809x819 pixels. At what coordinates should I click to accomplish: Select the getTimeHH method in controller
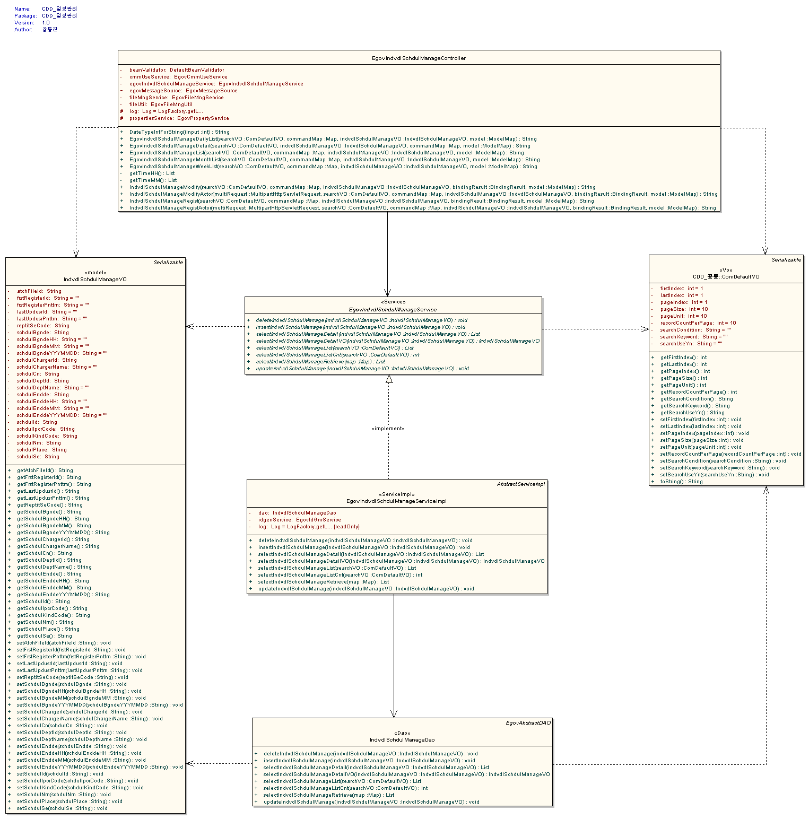pyautogui.click(x=152, y=173)
